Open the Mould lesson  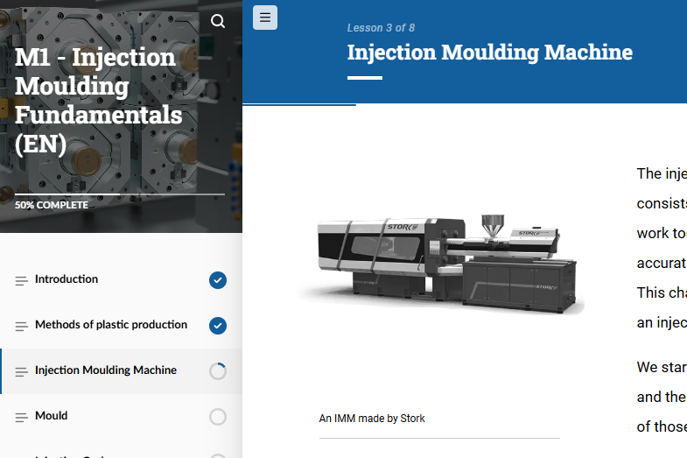52,416
